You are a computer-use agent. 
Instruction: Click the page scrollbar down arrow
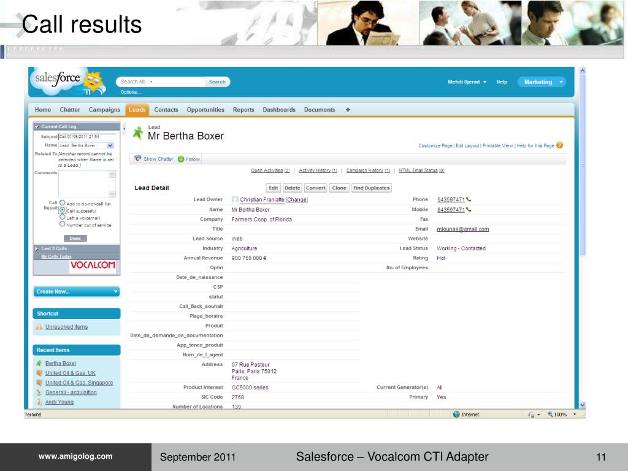click(583, 405)
